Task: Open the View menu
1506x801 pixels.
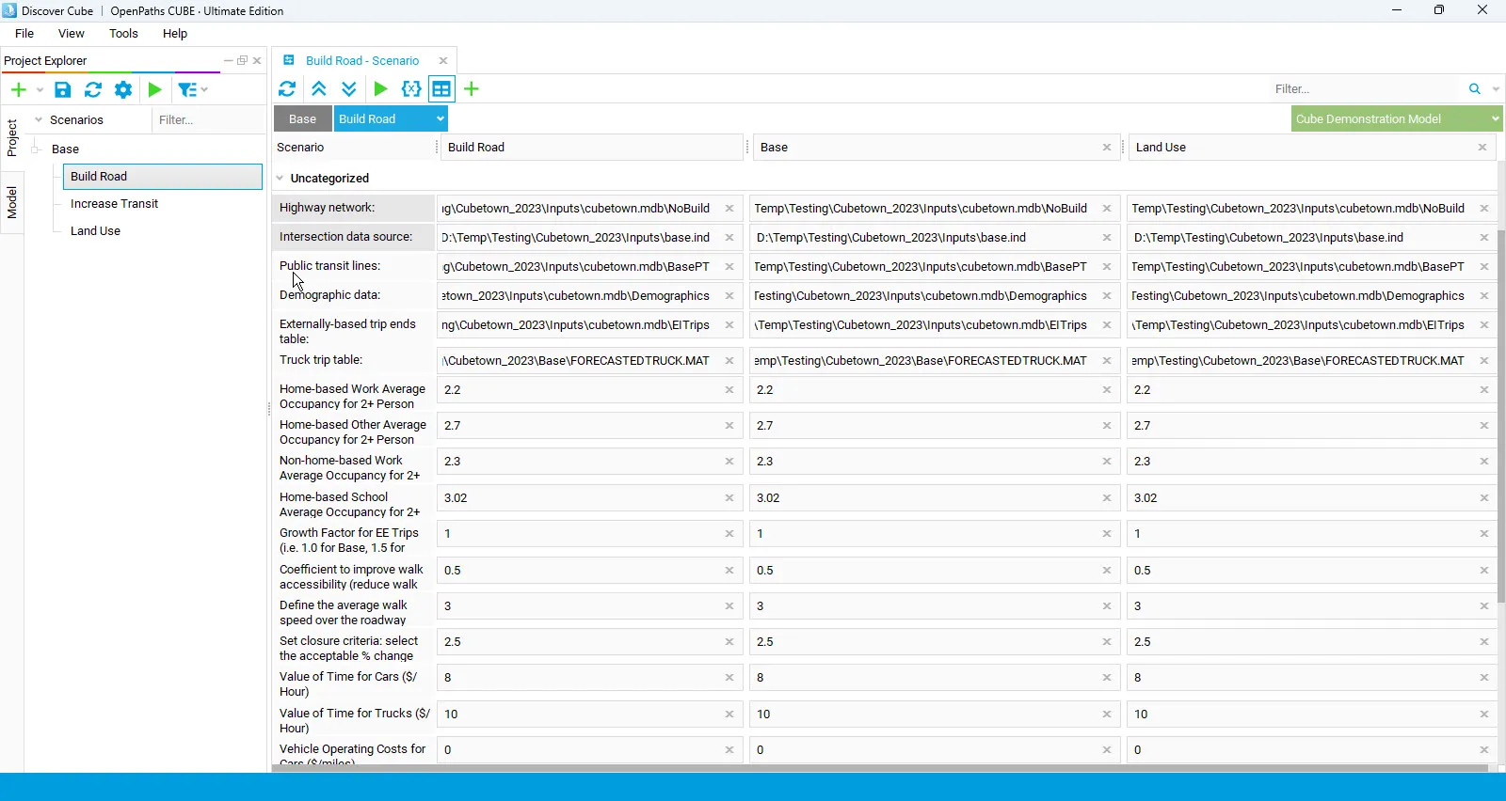Action: coord(72,34)
